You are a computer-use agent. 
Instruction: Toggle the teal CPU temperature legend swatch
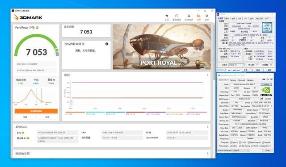click(x=95, y=113)
